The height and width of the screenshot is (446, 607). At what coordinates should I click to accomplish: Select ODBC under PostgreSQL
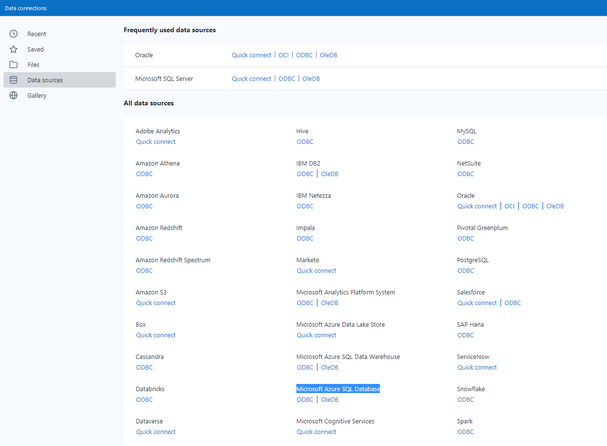466,270
